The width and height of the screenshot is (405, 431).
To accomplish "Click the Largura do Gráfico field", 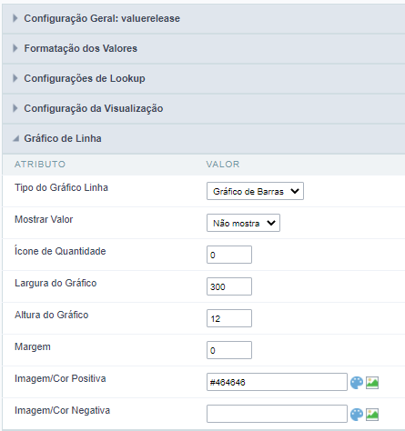I will [x=229, y=286].
